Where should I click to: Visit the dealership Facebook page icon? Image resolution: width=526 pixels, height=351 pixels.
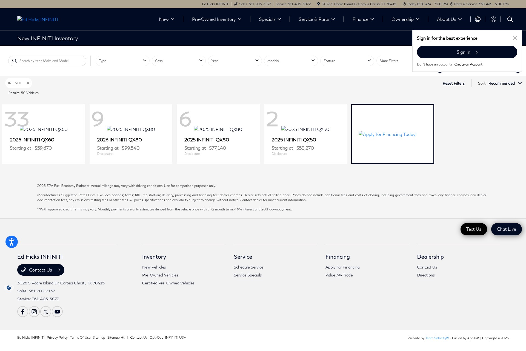pyautogui.click(x=23, y=312)
